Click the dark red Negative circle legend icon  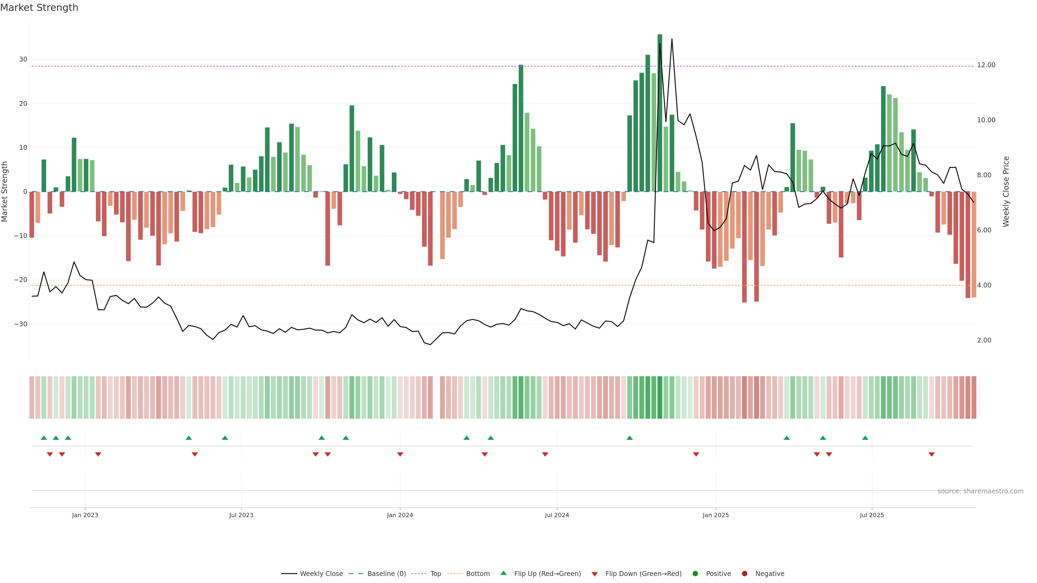point(744,574)
